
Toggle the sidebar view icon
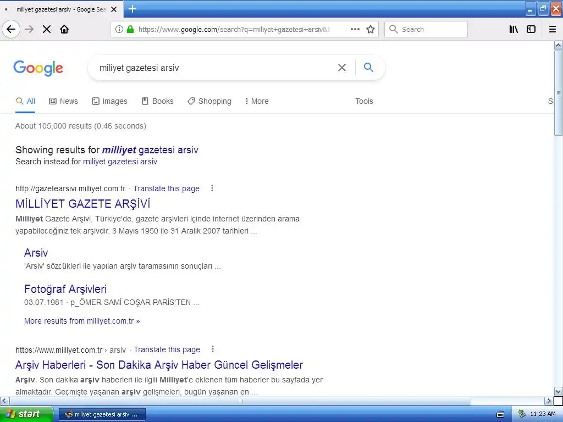point(531,29)
